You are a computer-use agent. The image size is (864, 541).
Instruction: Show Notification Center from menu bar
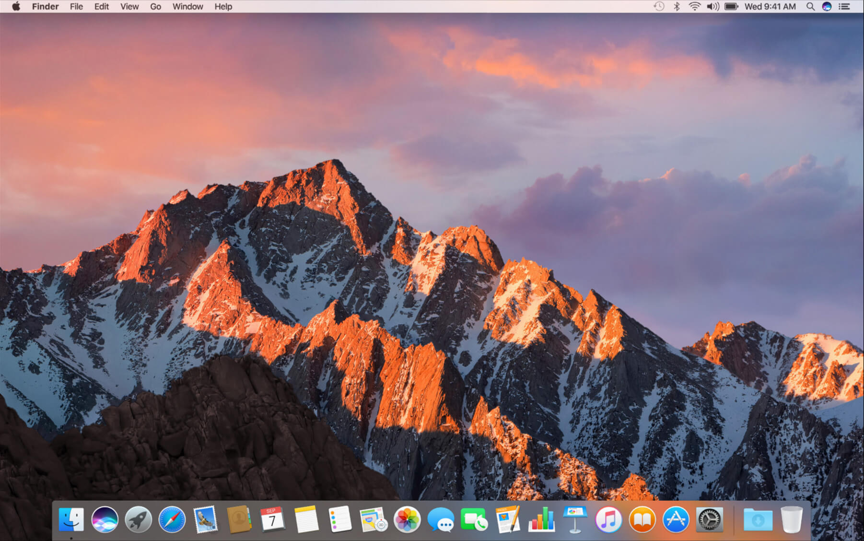click(x=844, y=7)
